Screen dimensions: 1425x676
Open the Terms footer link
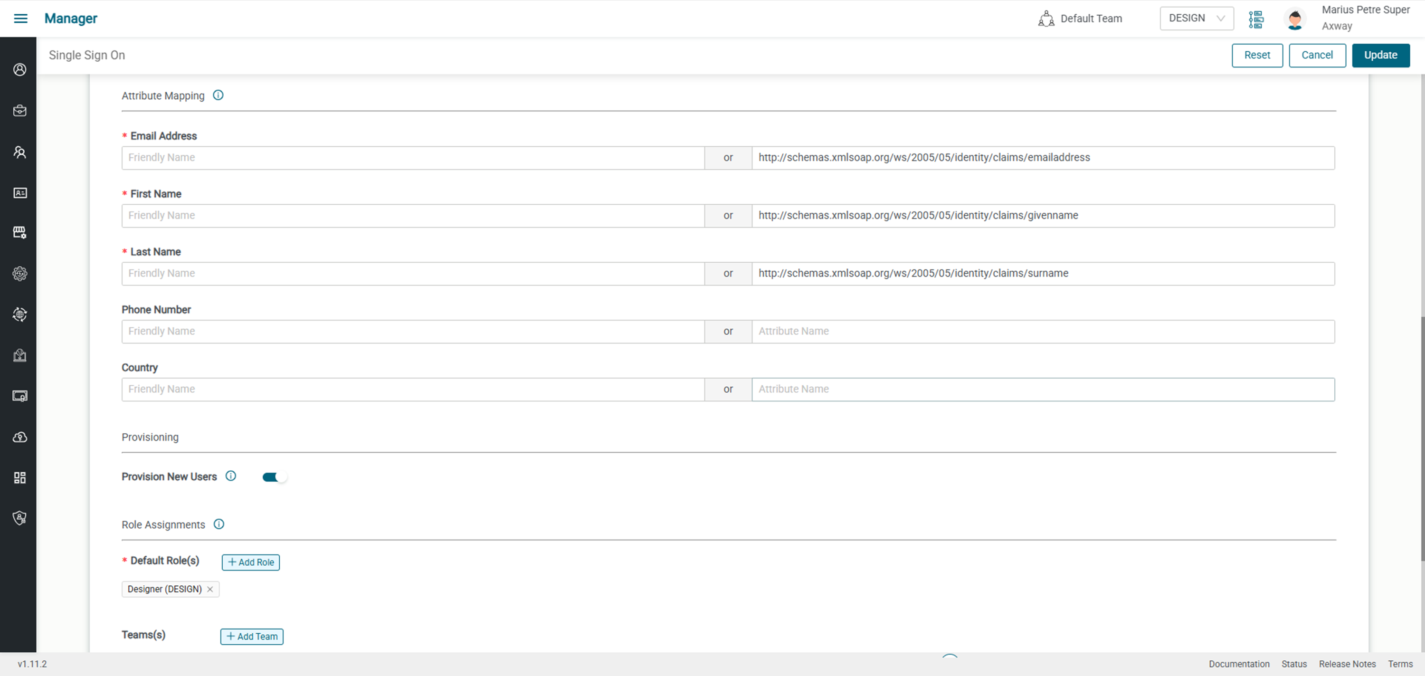(1400, 664)
